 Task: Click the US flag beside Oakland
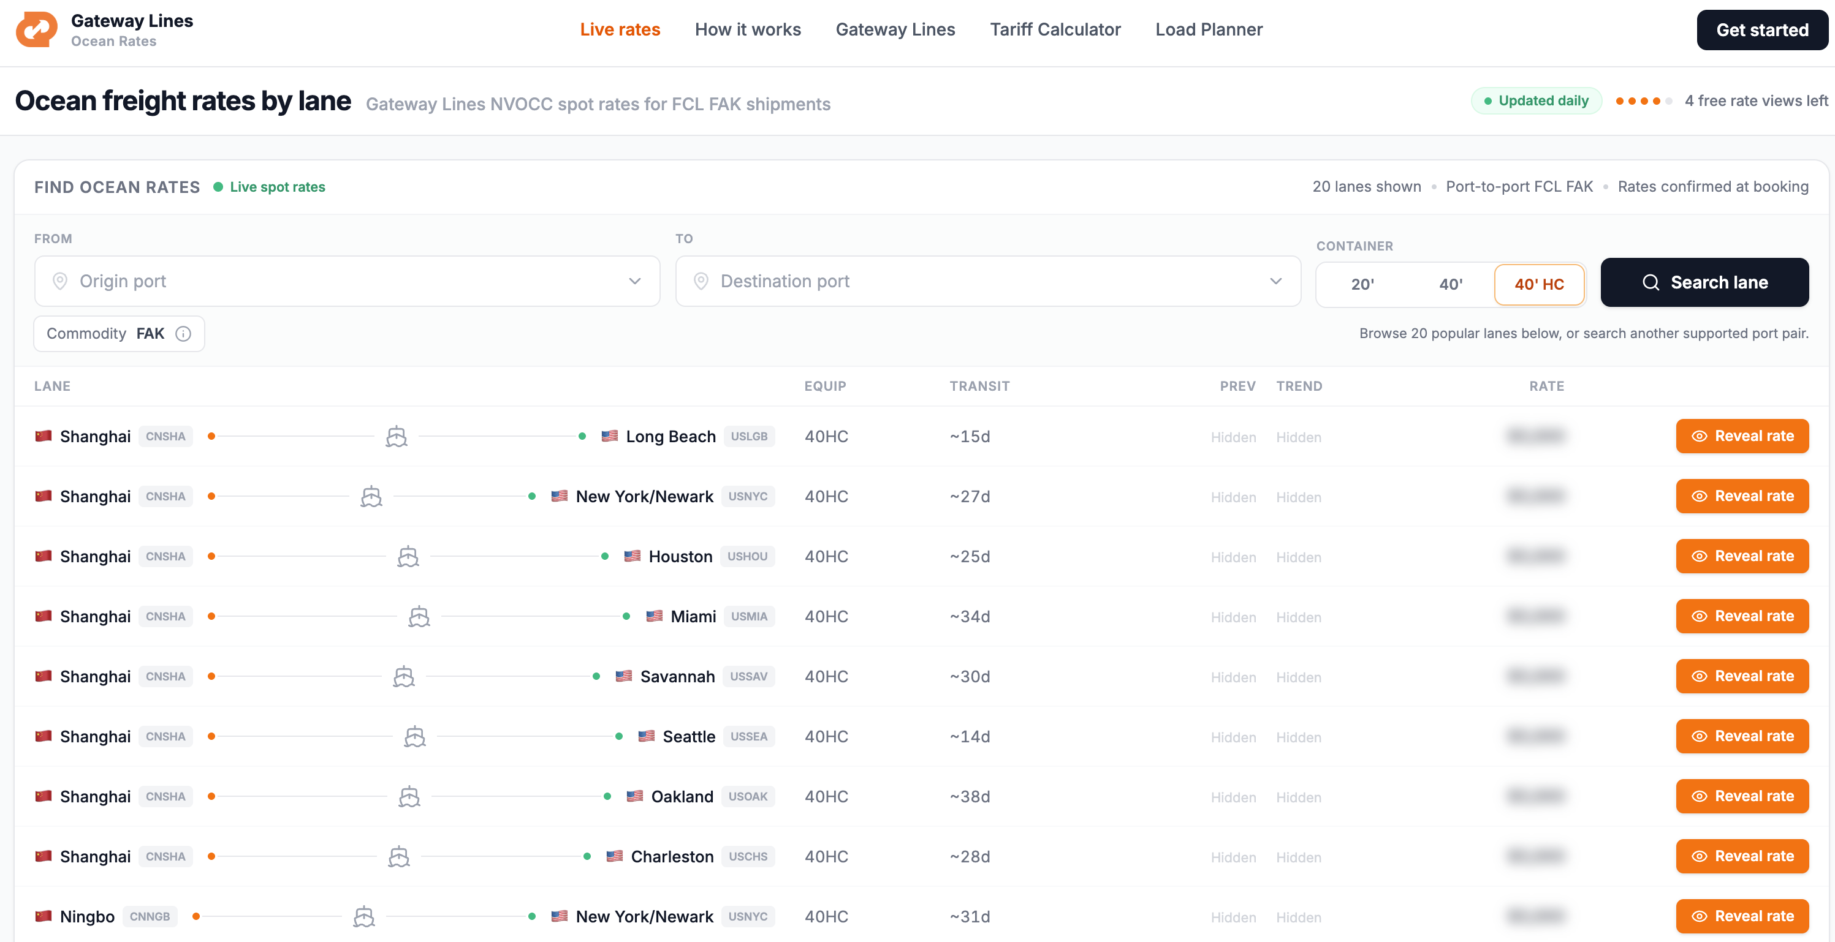[635, 796]
